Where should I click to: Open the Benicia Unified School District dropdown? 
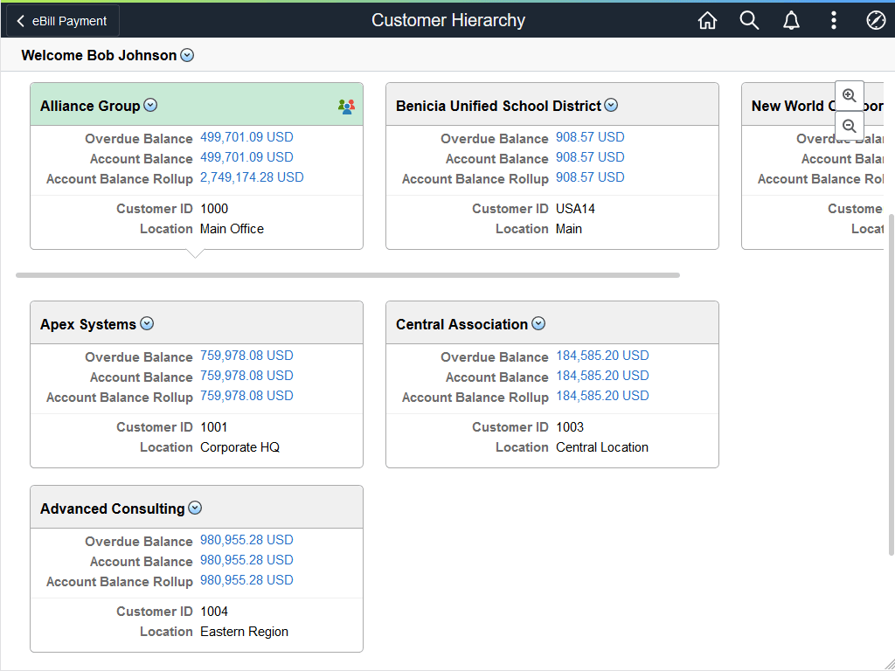pyautogui.click(x=611, y=104)
